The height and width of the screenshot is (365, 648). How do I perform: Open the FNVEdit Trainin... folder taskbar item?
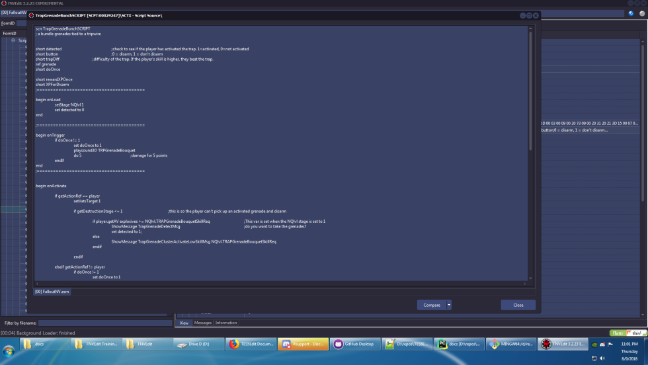97,344
